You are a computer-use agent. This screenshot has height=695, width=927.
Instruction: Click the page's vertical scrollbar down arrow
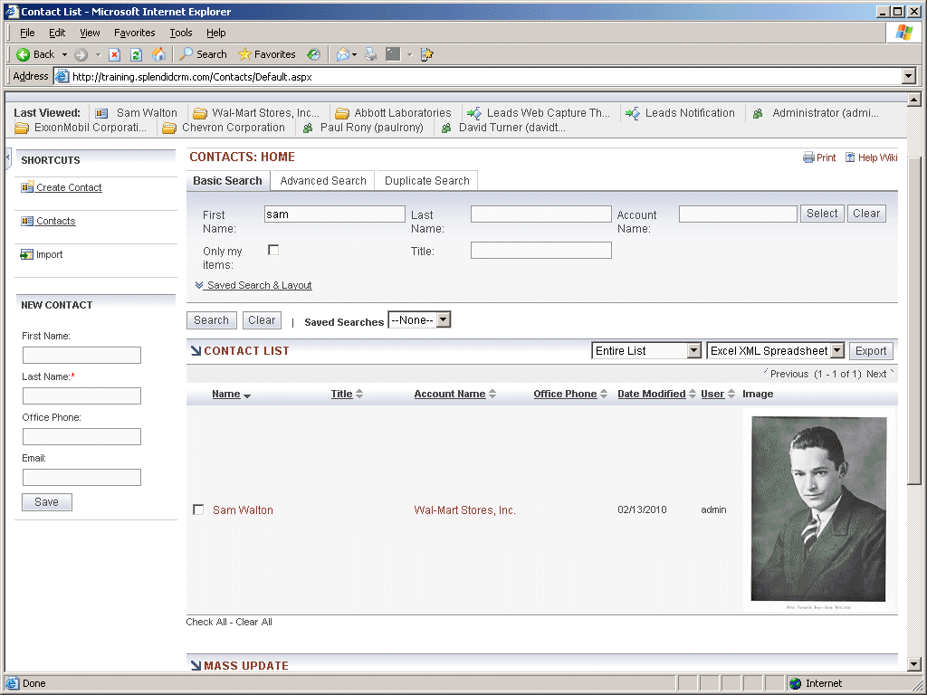[x=913, y=663]
